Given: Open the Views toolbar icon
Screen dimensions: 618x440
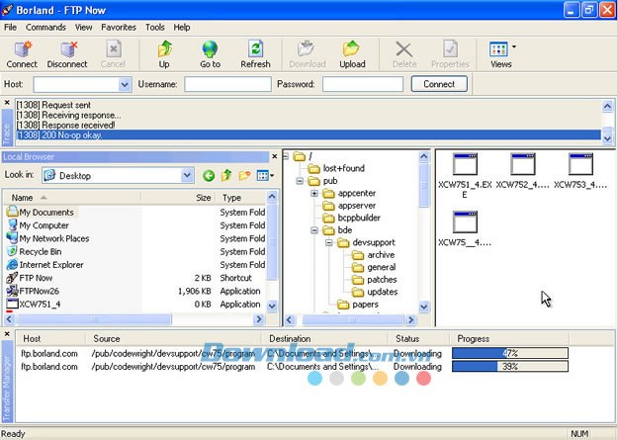Looking at the screenshot, I should coord(500,52).
